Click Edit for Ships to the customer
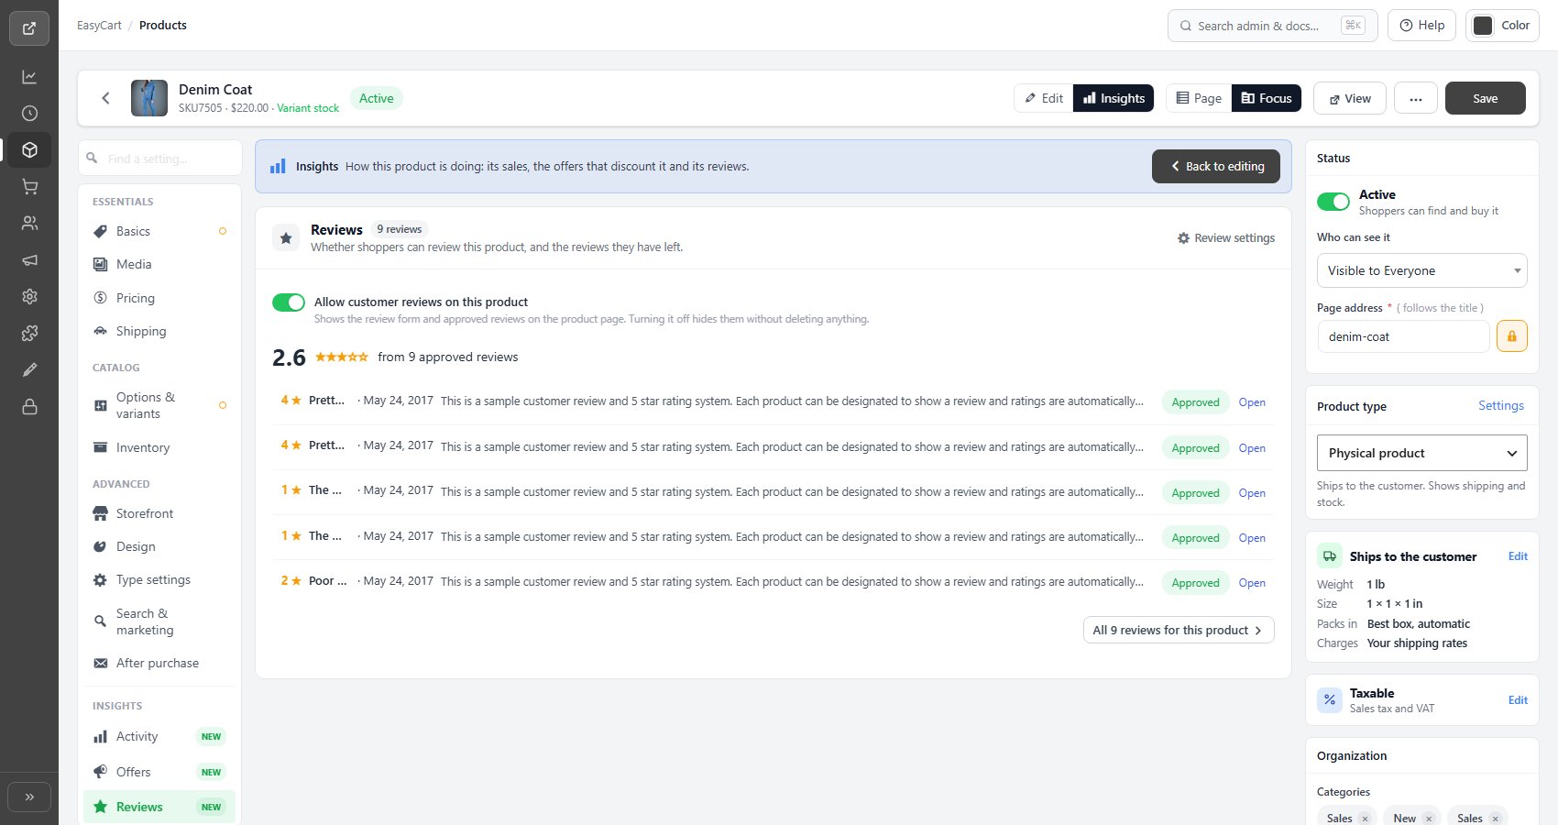The width and height of the screenshot is (1558, 825). point(1518,556)
